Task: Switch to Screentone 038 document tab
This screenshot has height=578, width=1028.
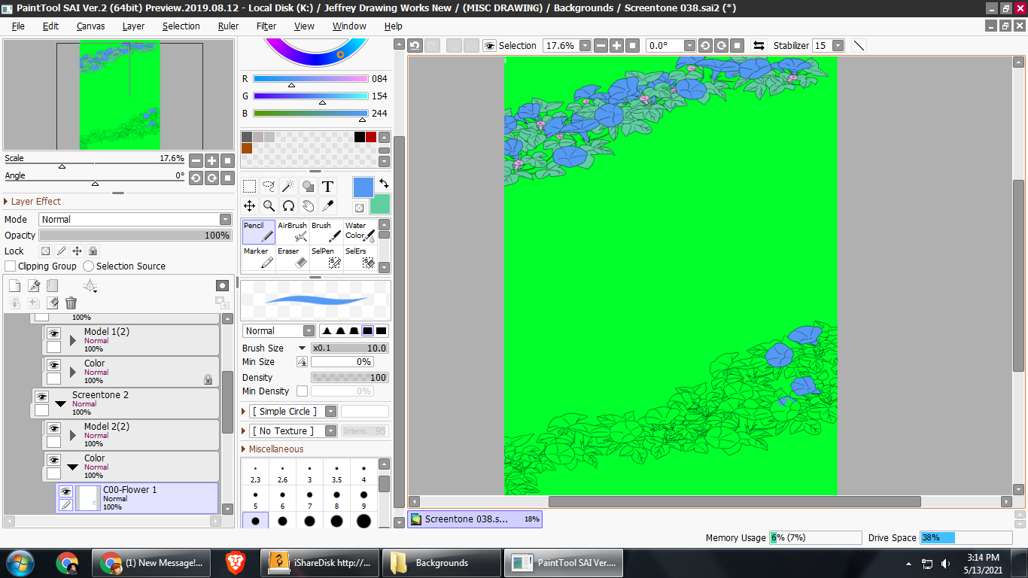Action: pos(475,519)
